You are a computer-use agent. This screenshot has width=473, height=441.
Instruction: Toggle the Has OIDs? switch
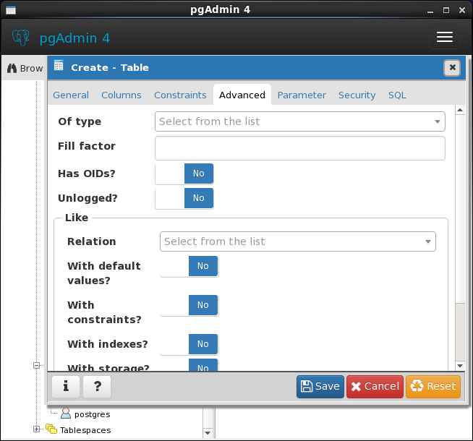point(184,174)
